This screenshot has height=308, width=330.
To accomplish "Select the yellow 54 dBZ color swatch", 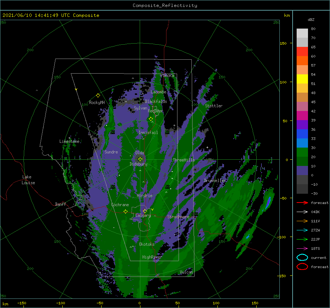I will click(x=302, y=79).
